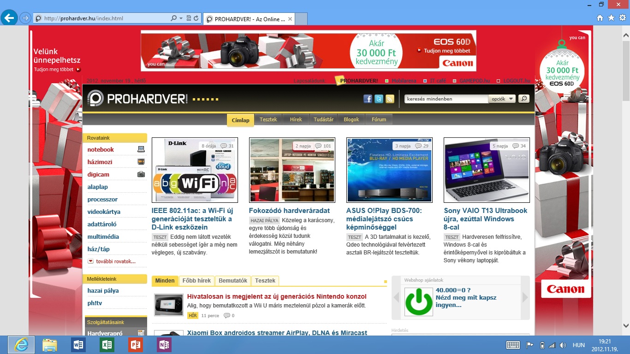Click the IE Home icon
The image size is (630, 354).
600,18
